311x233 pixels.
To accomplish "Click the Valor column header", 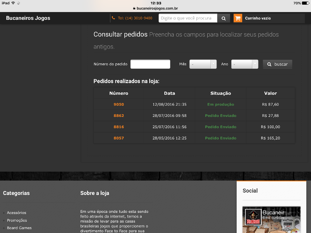I will [x=270, y=93].
